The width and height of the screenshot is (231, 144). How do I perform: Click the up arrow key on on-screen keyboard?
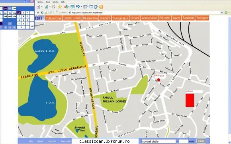click(10, 24)
